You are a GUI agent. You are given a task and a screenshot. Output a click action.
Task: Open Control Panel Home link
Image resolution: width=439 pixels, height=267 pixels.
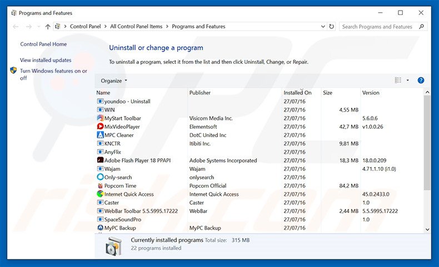pyautogui.click(x=43, y=44)
